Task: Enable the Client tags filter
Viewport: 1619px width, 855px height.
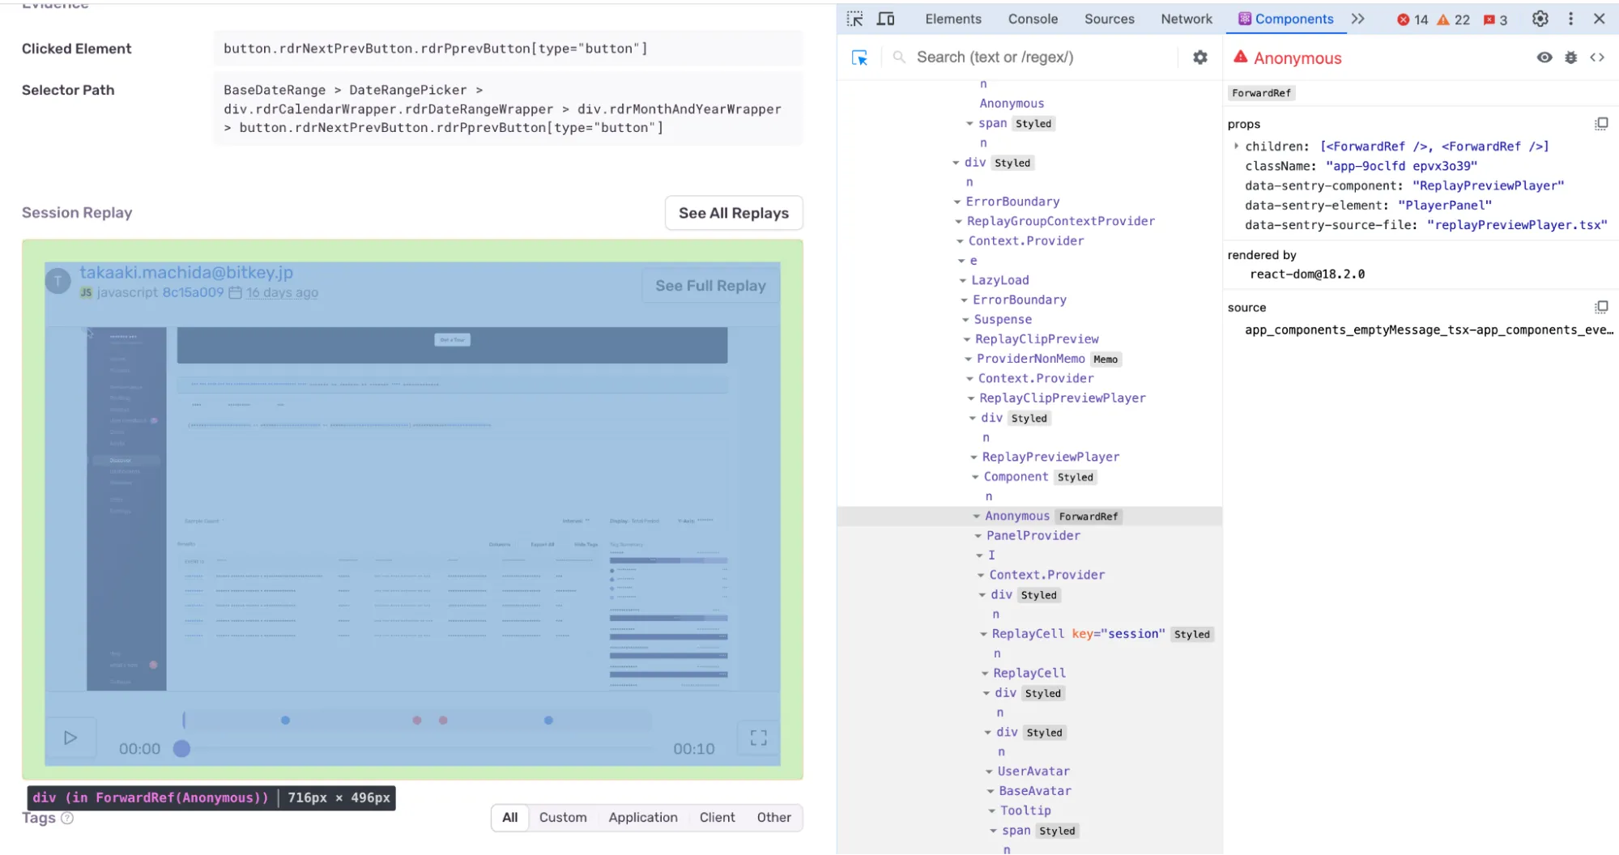Action: pyautogui.click(x=716, y=817)
